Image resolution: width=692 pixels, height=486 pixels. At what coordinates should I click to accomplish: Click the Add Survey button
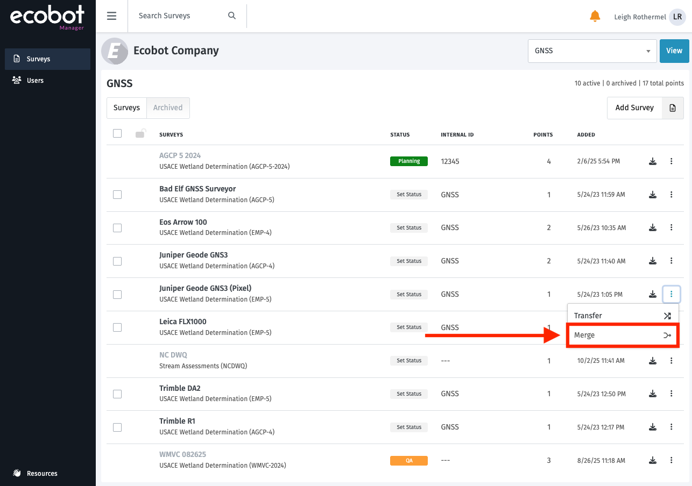[634, 108]
